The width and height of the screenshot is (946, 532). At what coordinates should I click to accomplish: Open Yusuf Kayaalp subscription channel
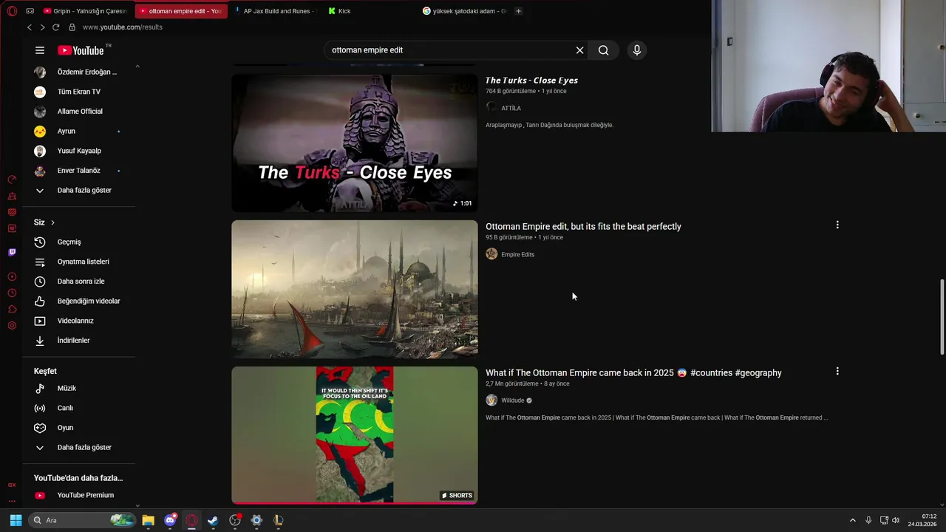pyautogui.click(x=79, y=151)
